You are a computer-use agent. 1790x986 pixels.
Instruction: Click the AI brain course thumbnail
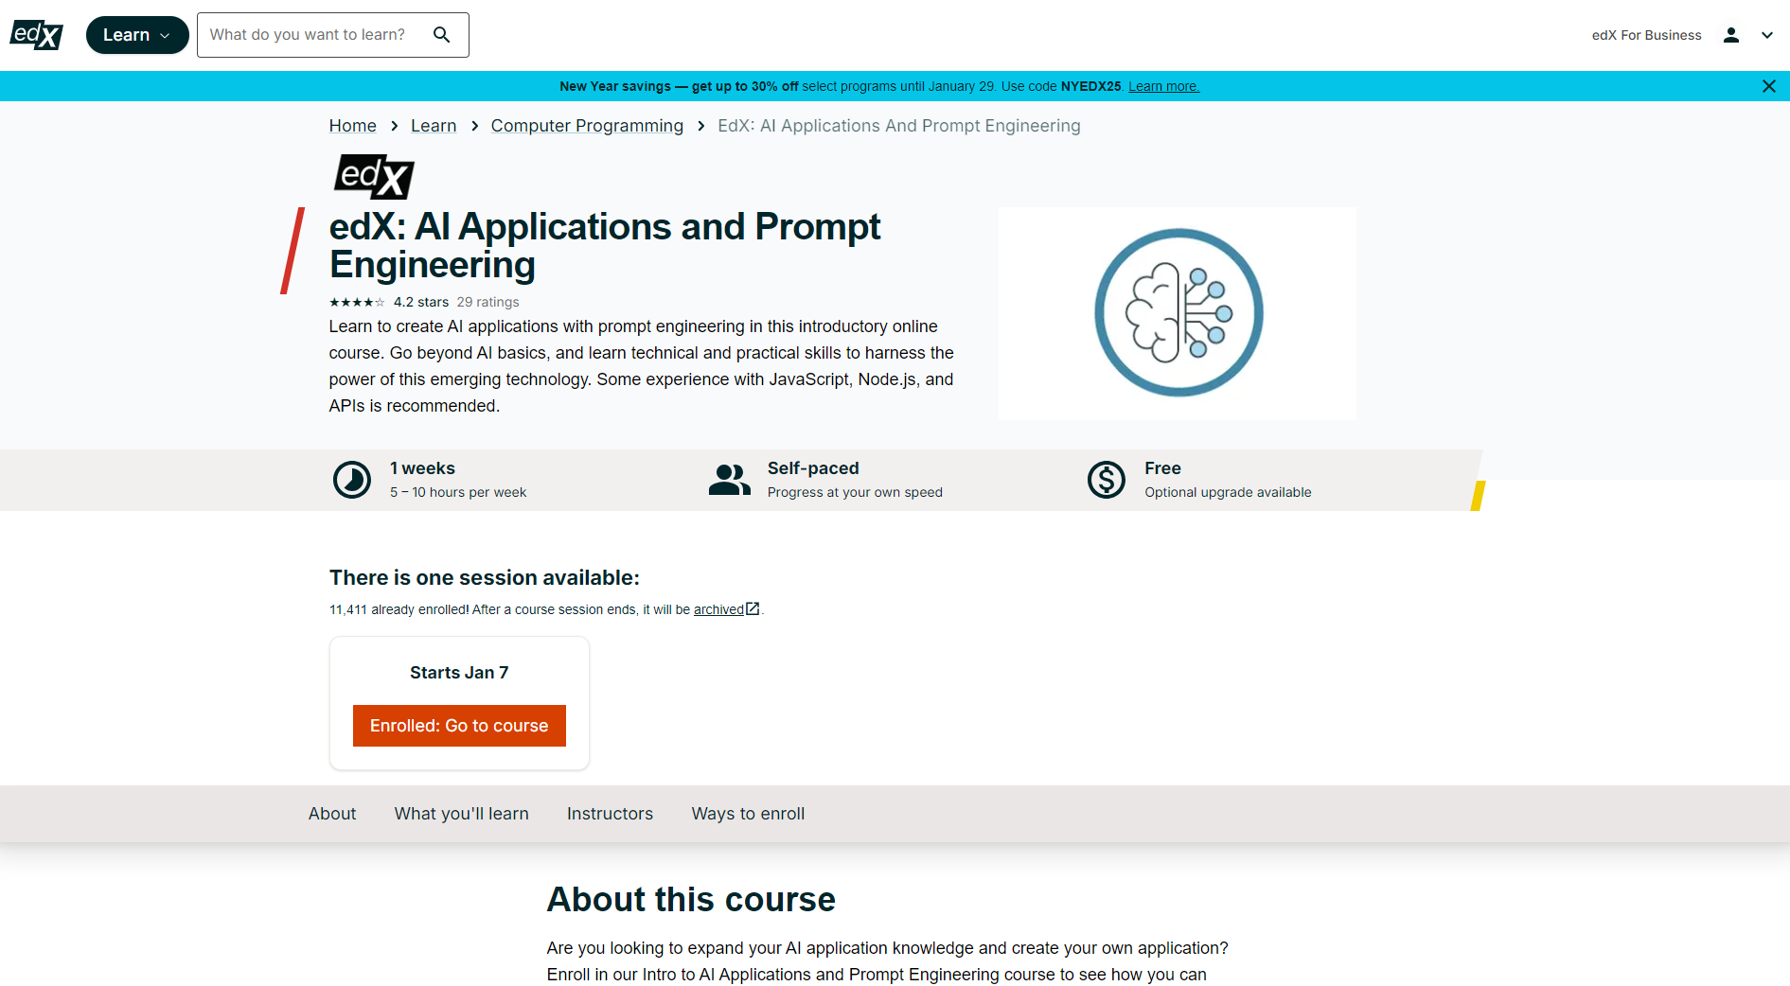point(1178,313)
